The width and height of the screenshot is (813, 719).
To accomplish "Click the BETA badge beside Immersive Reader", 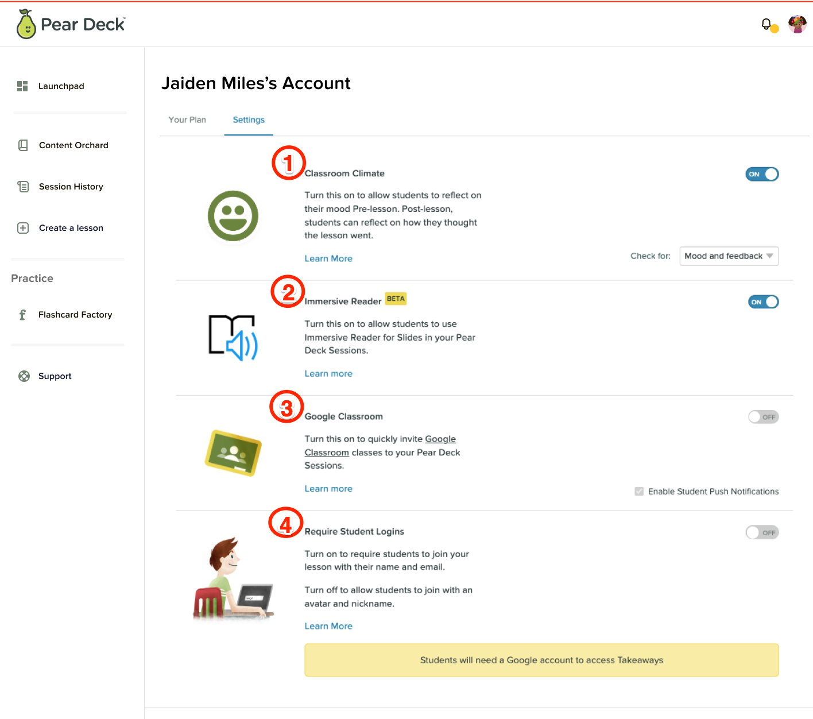I will pyautogui.click(x=396, y=299).
